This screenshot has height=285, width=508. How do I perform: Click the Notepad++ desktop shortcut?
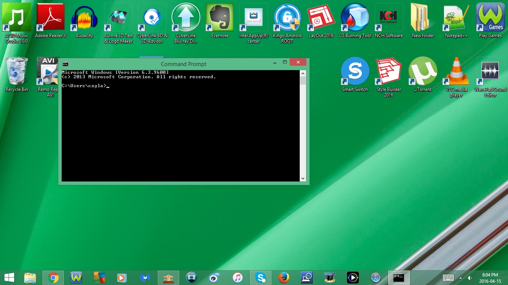(x=457, y=21)
